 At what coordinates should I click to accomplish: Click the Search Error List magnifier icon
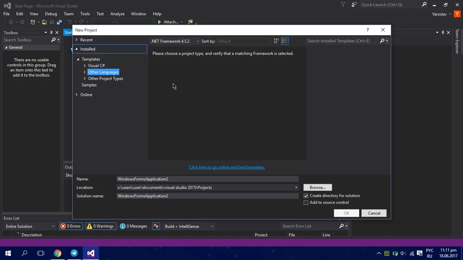(x=341, y=226)
